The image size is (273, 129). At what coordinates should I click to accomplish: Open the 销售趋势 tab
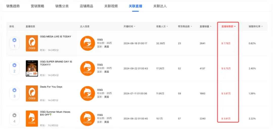point(13,6)
